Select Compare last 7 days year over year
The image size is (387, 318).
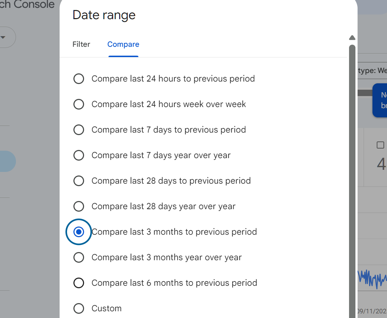click(x=79, y=155)
